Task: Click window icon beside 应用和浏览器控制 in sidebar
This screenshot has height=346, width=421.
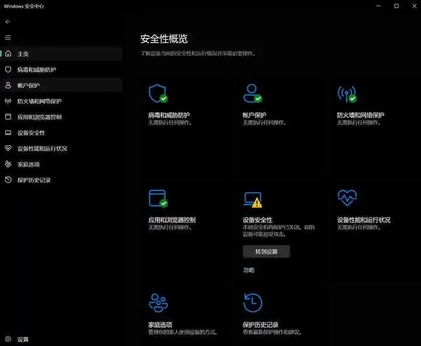Action: pyautogui.click(x=8, y=117)
